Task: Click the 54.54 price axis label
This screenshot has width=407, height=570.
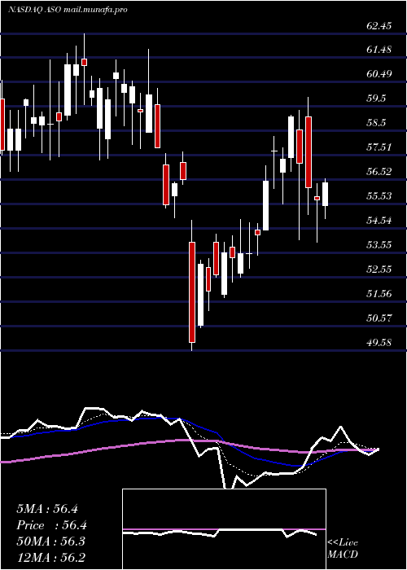Action: tap(379, 221)
